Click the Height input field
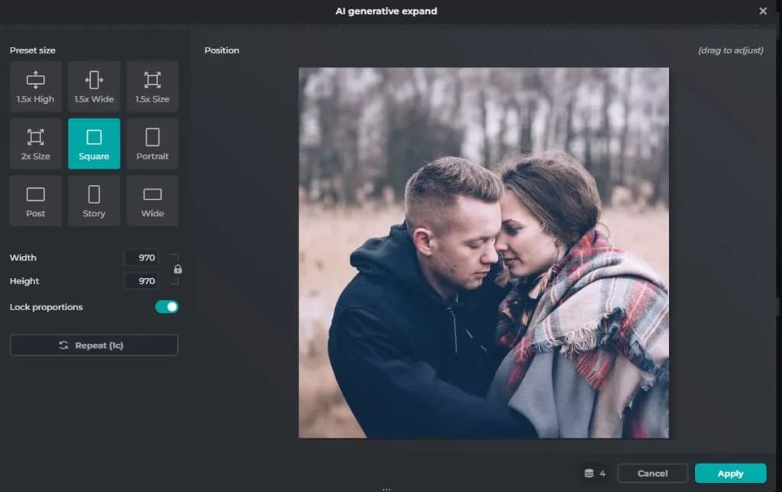 coord(141,281)
